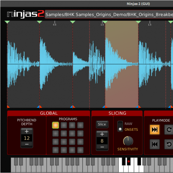Increase pitchbend depth with the plus button
This screenshot has height=173, width=173.
coord(27,131)
